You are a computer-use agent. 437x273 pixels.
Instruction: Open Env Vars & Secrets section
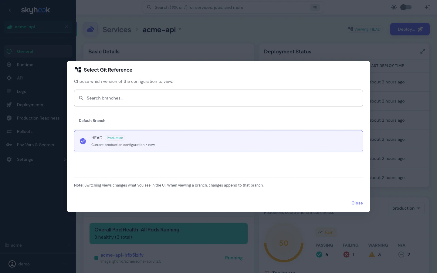(38, 145)
